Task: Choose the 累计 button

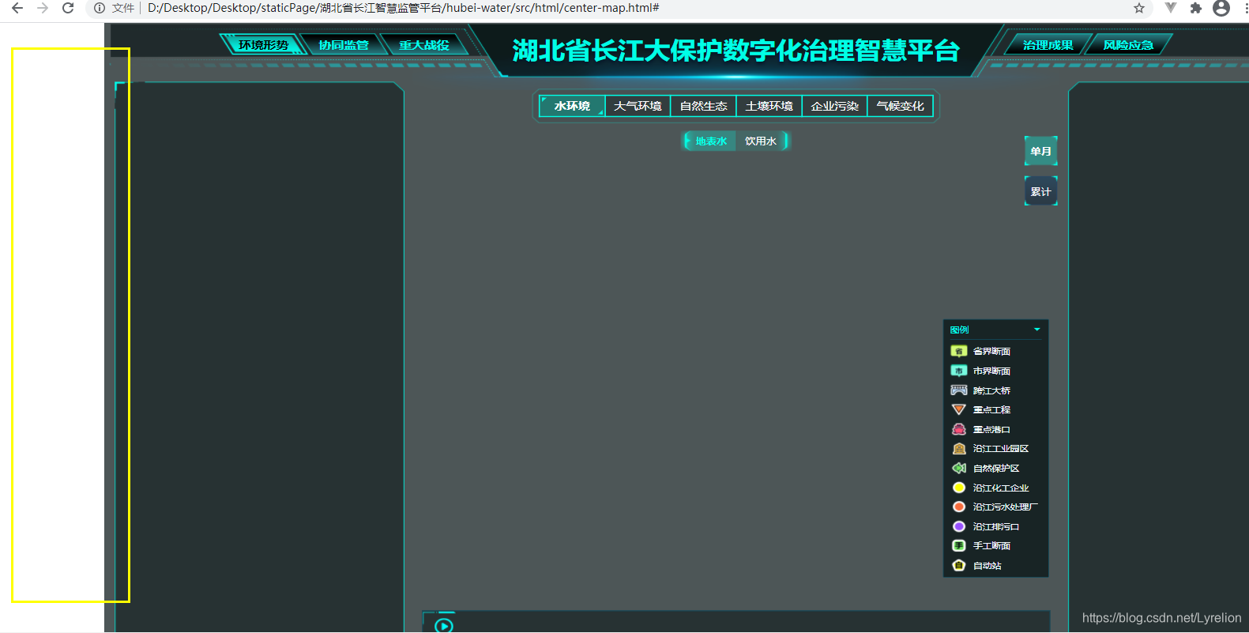Action: tap(1040, 191)
